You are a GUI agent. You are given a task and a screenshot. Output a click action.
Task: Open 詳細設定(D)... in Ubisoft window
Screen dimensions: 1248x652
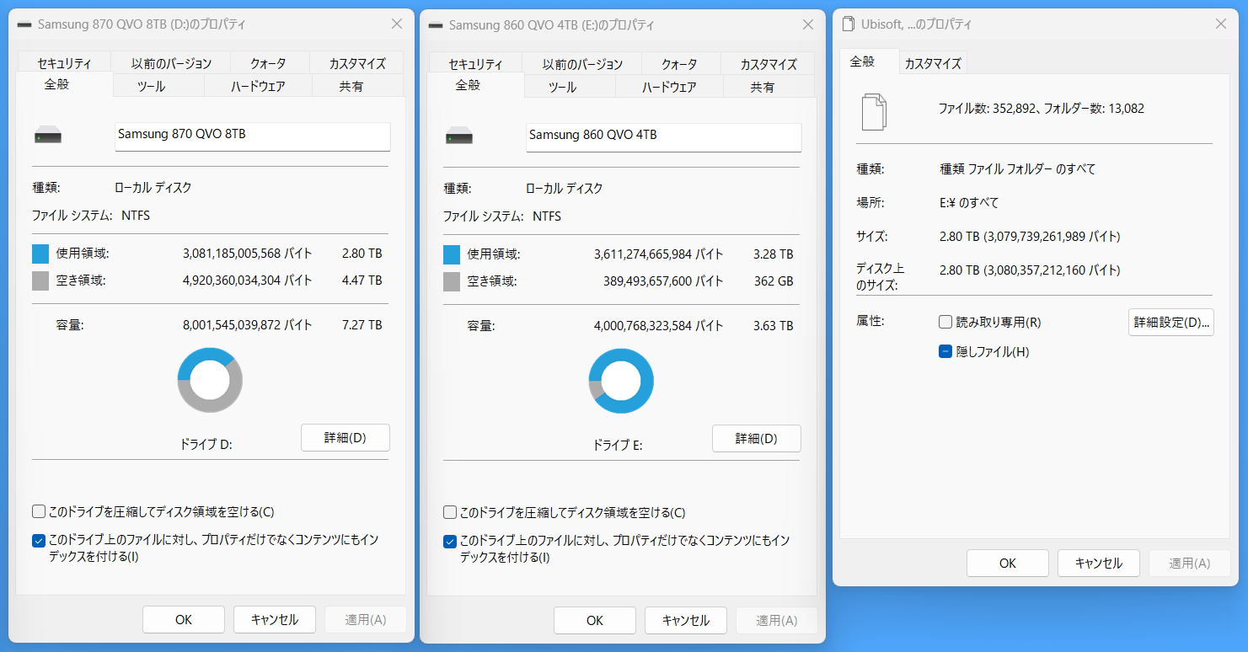tap(1171, 323)
